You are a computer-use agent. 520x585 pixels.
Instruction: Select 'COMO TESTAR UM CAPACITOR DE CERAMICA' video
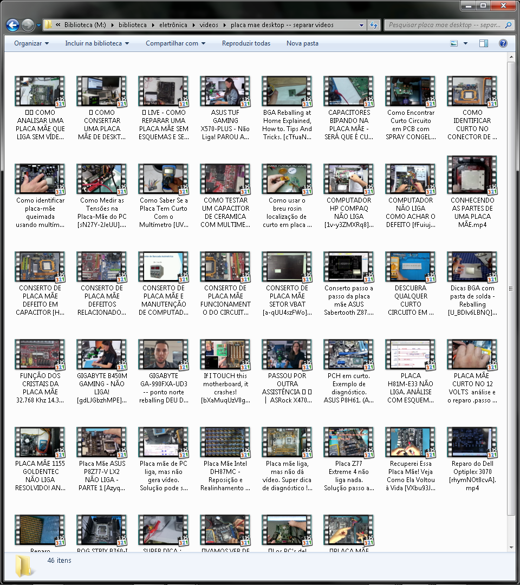pos(225,196)
